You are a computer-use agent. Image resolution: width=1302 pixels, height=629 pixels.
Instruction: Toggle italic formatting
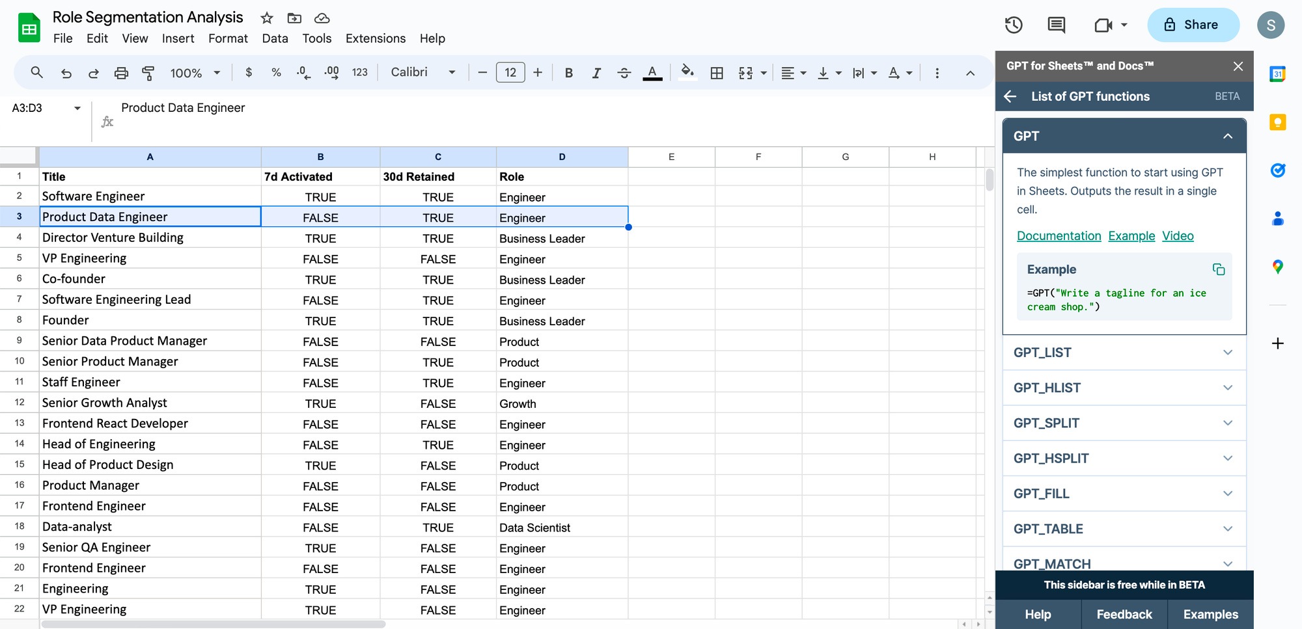pos(596,73)
